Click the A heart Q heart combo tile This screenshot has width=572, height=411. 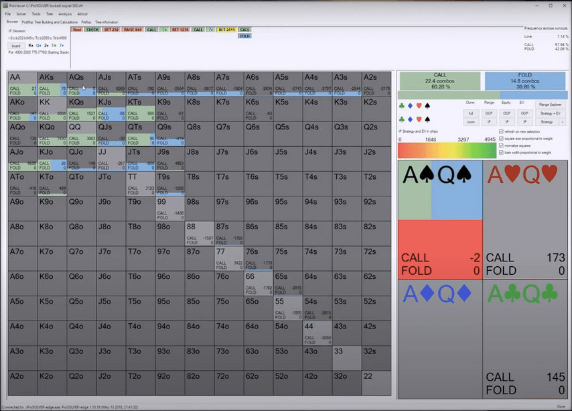[525, 220]
